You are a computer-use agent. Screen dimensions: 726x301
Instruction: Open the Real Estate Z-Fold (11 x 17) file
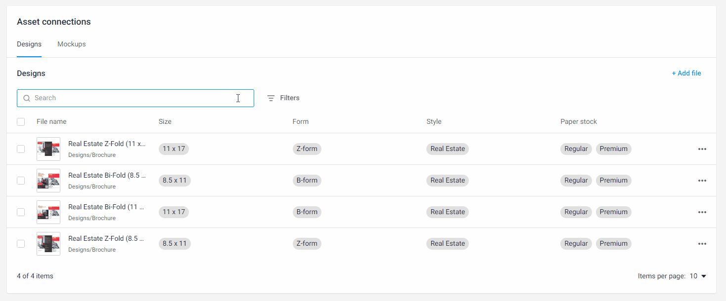click(107, 143)
